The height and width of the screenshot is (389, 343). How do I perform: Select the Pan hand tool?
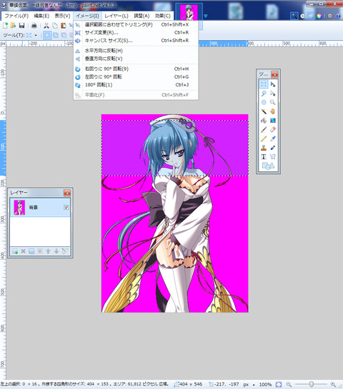273,111
